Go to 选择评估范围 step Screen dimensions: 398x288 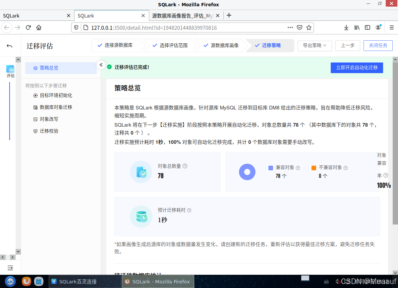tap(171, 46)
